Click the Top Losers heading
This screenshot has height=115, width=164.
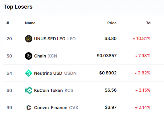[x=18, y=7]
